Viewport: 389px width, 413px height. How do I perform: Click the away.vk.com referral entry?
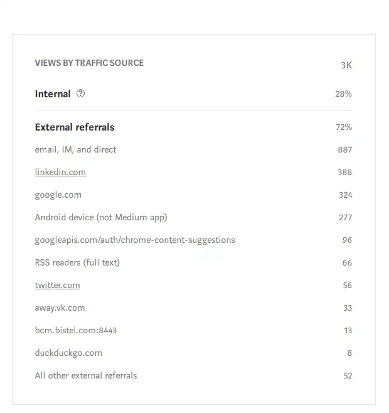click(x=60, y=308)
